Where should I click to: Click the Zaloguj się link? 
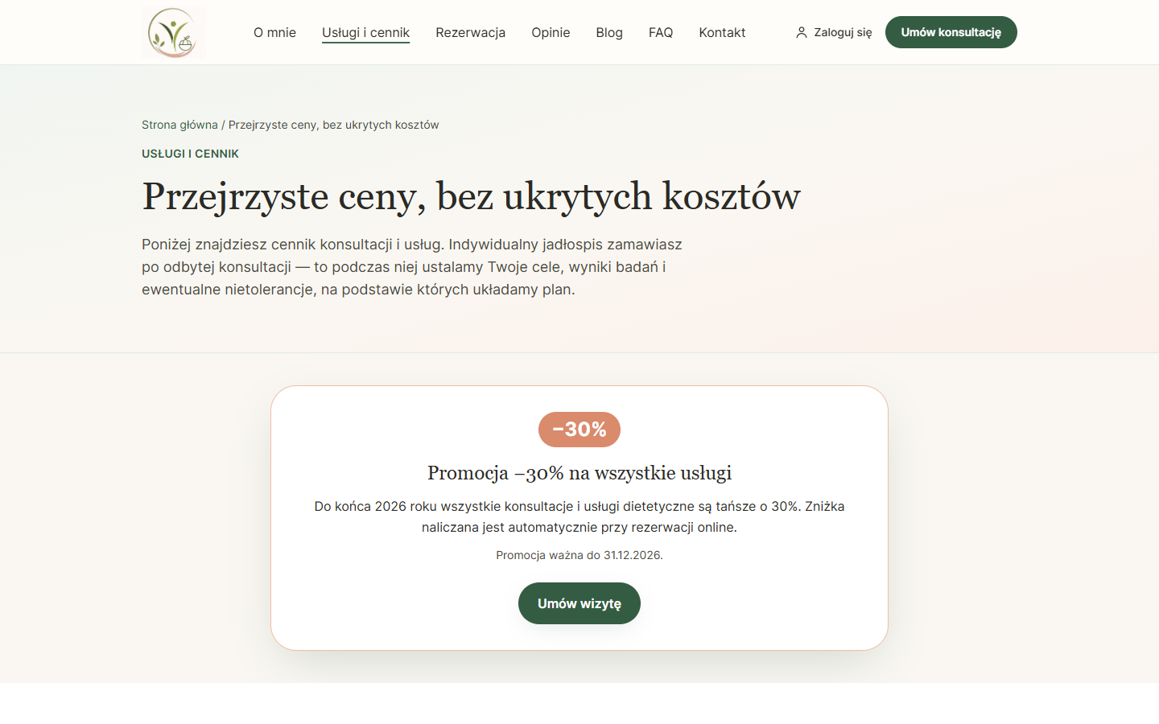click(x=834, y=32)
